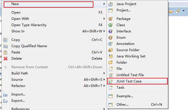Click the Enum icon
The height and width of the screenshot is (110, 188).
coord(111,38)
